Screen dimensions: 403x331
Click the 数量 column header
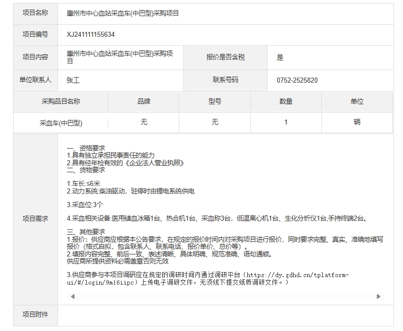point(286,101)
